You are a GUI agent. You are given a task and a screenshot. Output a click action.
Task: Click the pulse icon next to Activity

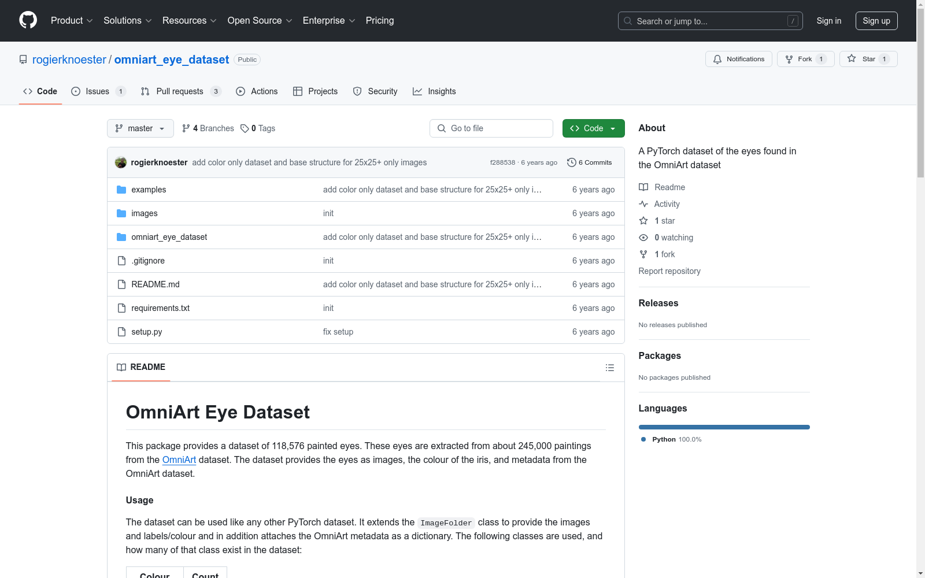tap(643, 204)
